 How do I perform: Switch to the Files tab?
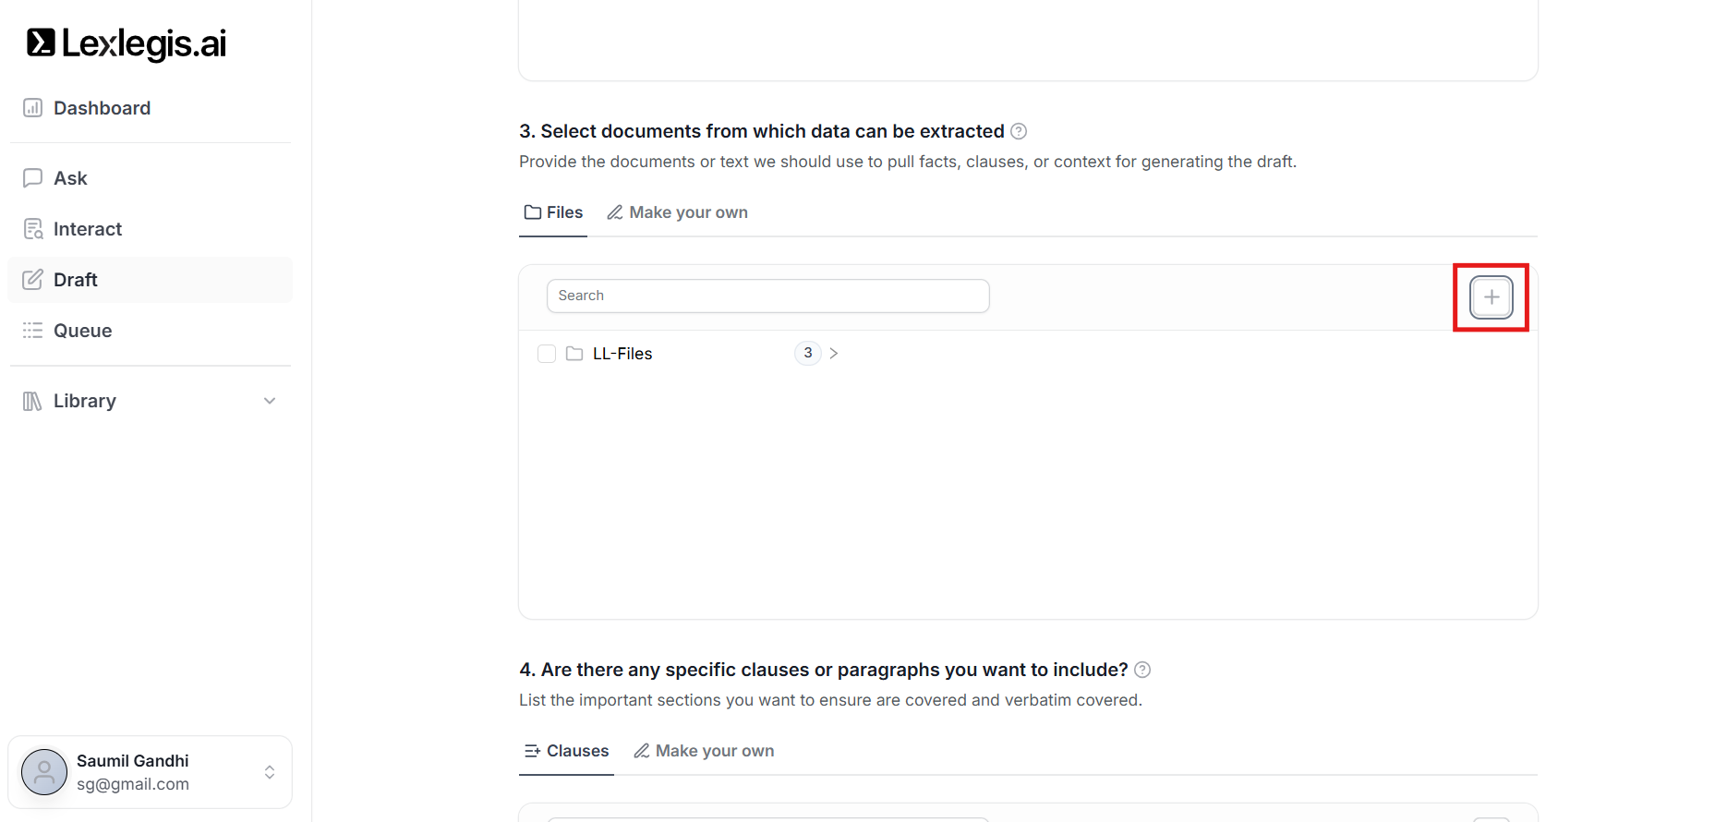coord(553,212)
